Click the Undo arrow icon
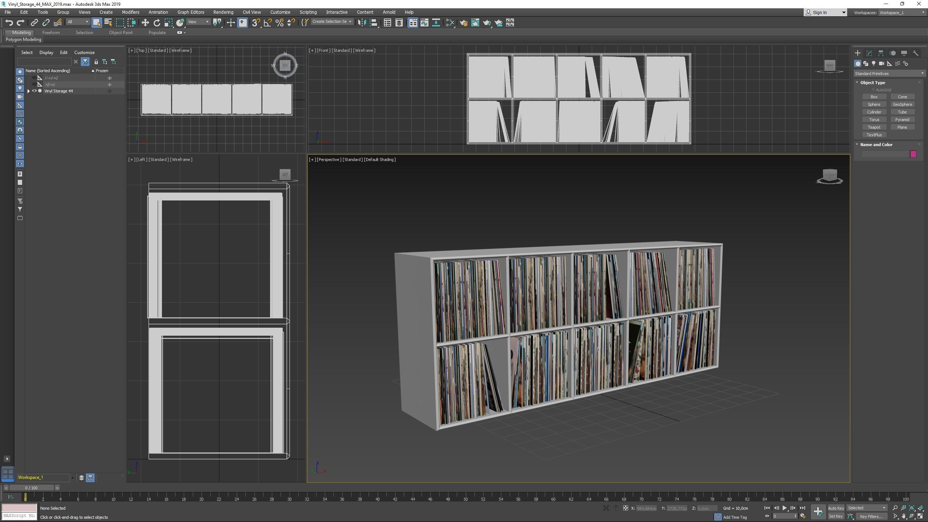The height and width of the screenshot is (522, 928). pos(9,23)
